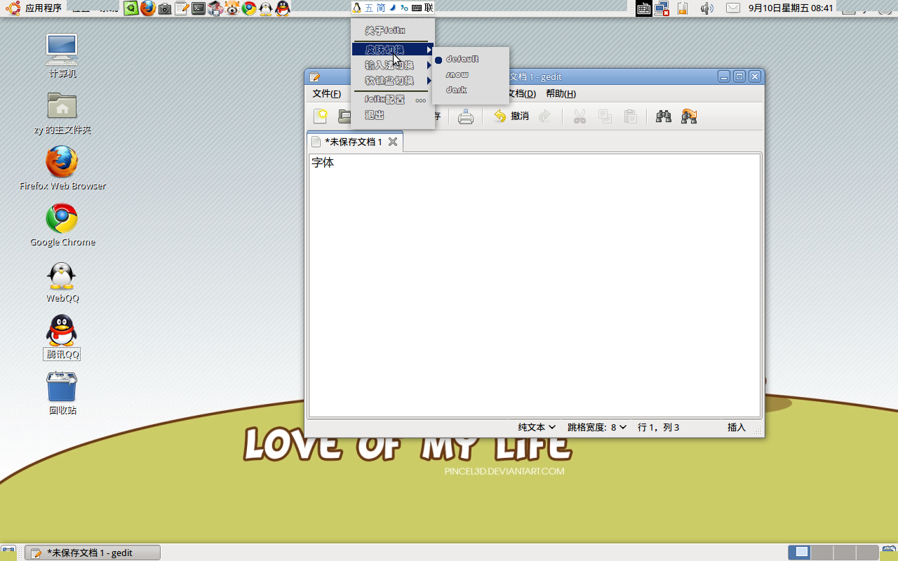Launch QQ red-scarf penguin panel icon

pyautogui.click(x=283, y=8)
